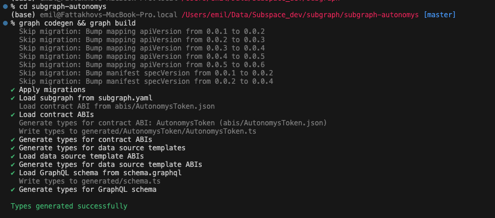Click the blue command marker beside 'graph codegen'
Screen dimensions: 495x218
pos(5,23)
